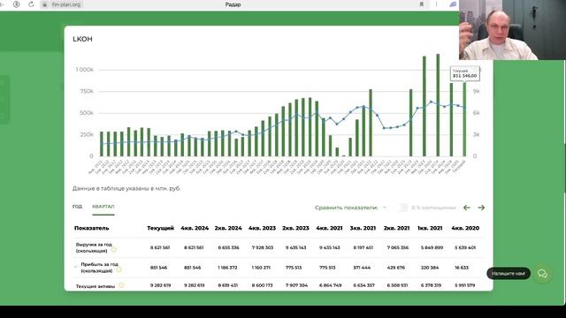
Task: Click the 6 378 319 current assets cell
Action: click(431, 285)
